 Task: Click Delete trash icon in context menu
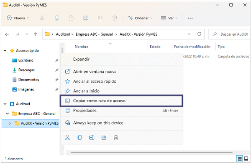click(116, 138)
